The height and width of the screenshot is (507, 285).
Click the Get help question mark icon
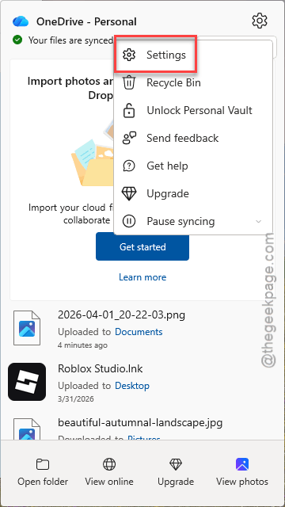[129, 166]
